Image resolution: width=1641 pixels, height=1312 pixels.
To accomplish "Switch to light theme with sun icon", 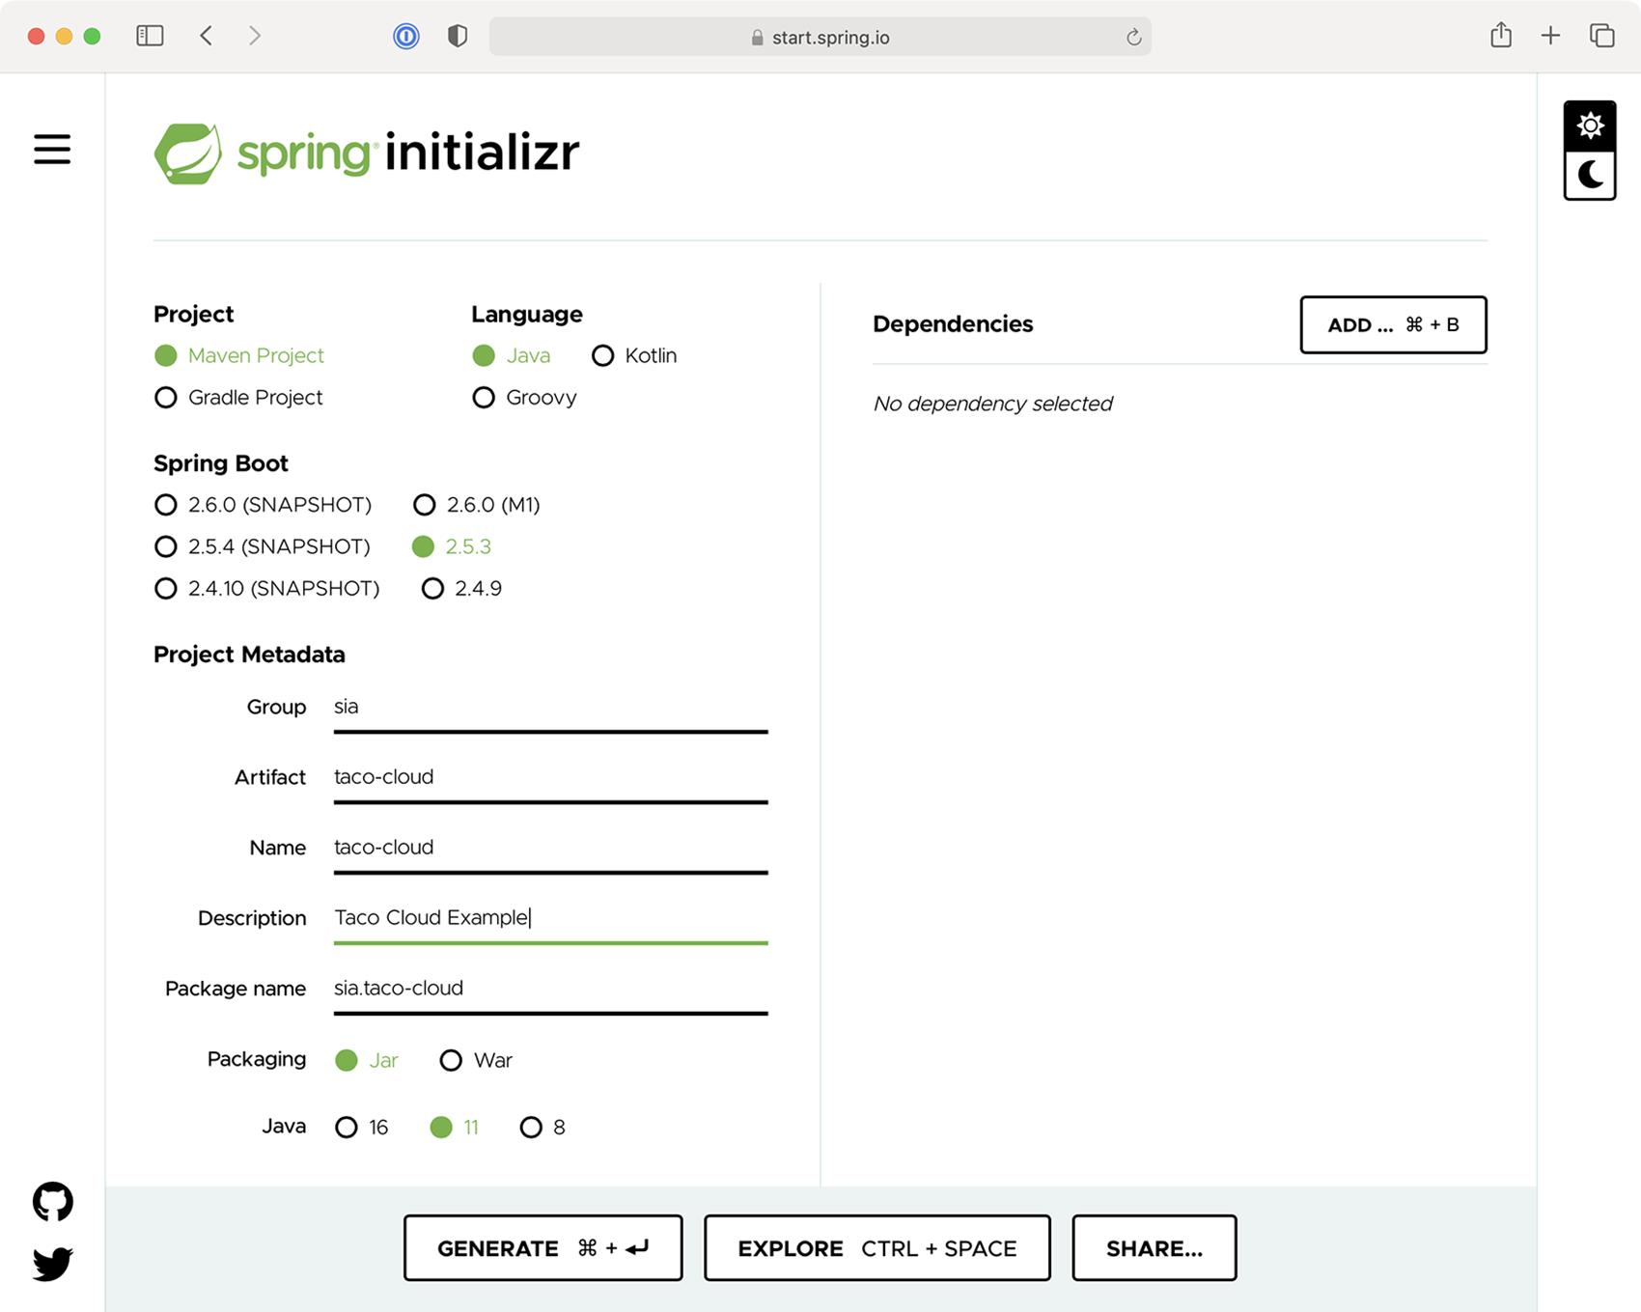I will click(1590, 126).
